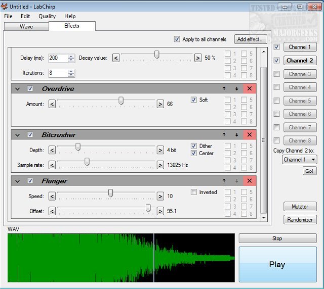Click the Add effect button
This screenshot has width=324, height=289.
click(x=251, y=39)
